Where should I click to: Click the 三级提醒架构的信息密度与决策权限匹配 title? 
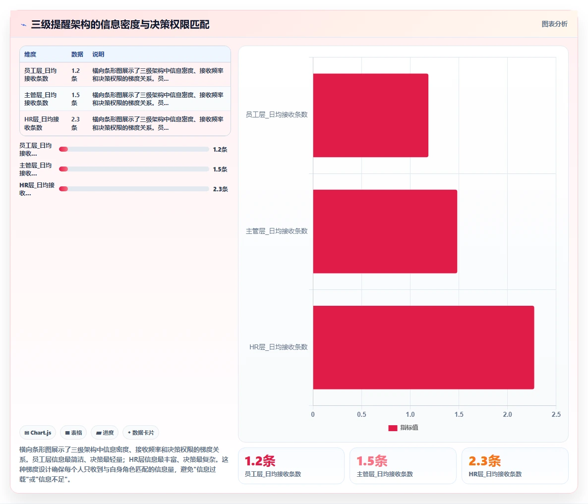(120, 25)
